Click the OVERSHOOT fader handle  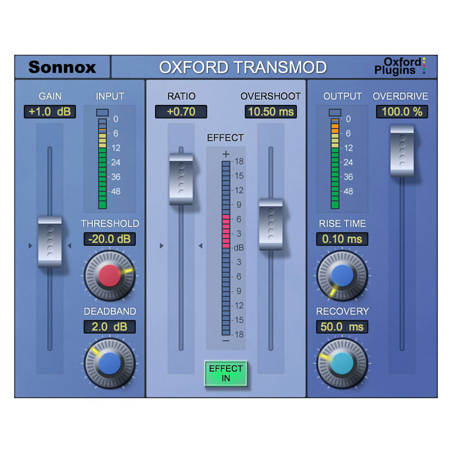click(x=271, y=224)
